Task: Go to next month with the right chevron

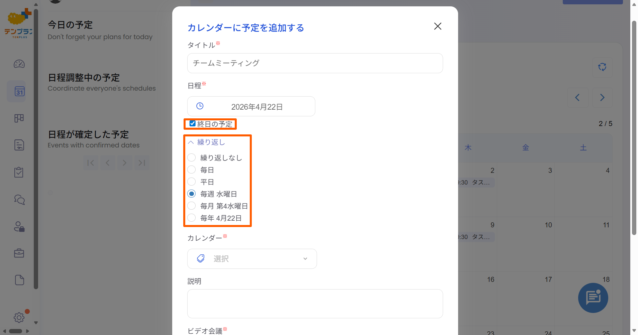Action: point(602,97)
